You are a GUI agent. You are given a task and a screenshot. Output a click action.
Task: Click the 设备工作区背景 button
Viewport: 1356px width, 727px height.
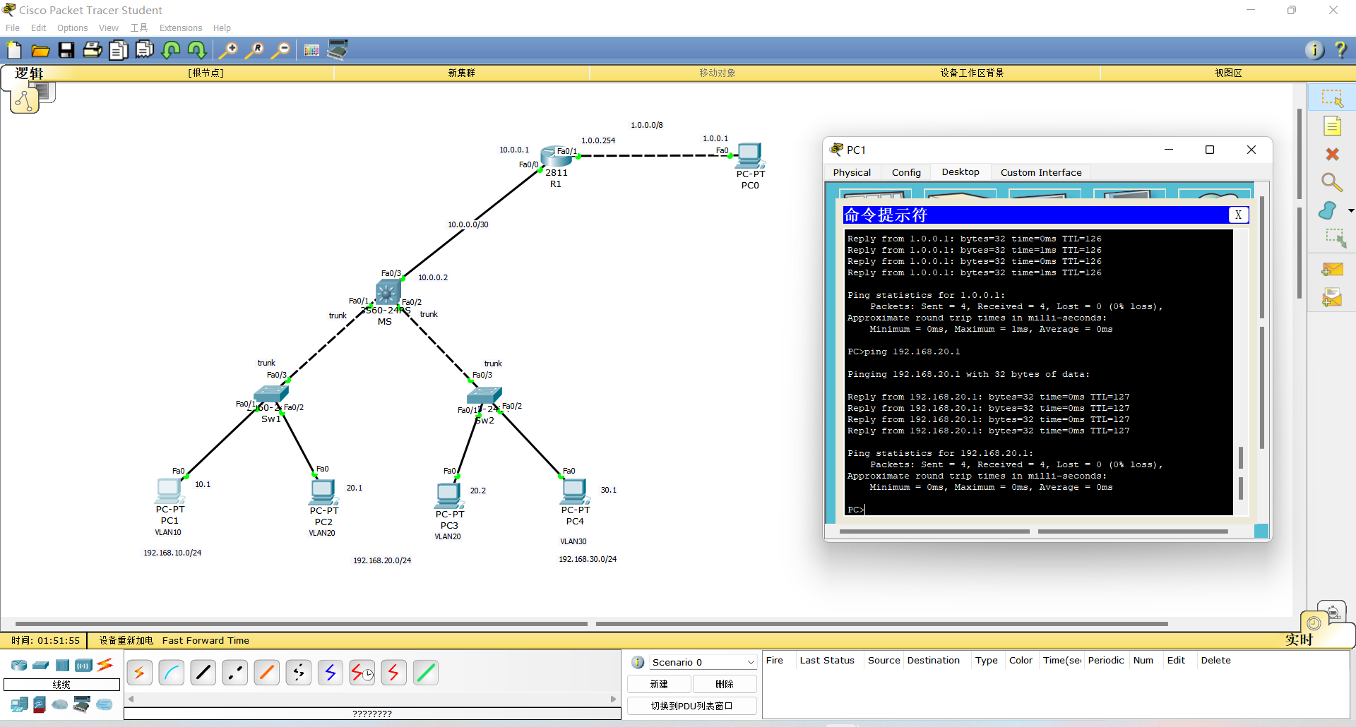[972, 73]
